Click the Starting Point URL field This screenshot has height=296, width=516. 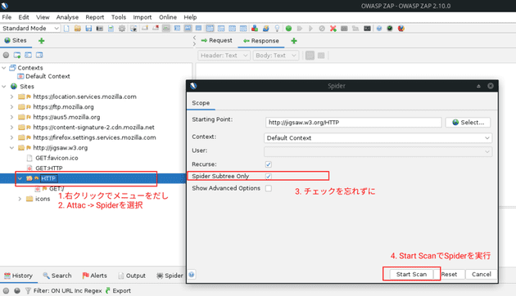(354, 122)
